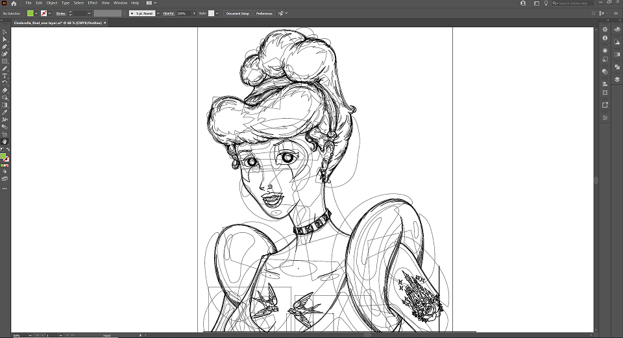Open the File menu

coord(29,3)
